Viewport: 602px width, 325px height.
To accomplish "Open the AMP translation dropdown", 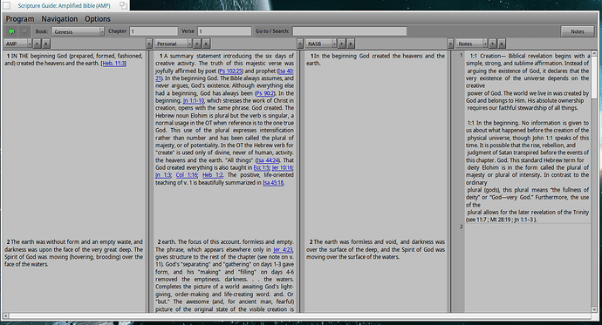I will [17, 44].
